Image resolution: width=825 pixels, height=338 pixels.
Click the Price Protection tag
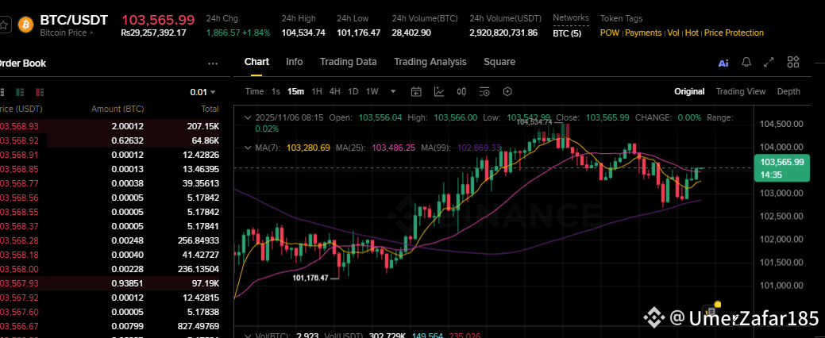[734, 33]
